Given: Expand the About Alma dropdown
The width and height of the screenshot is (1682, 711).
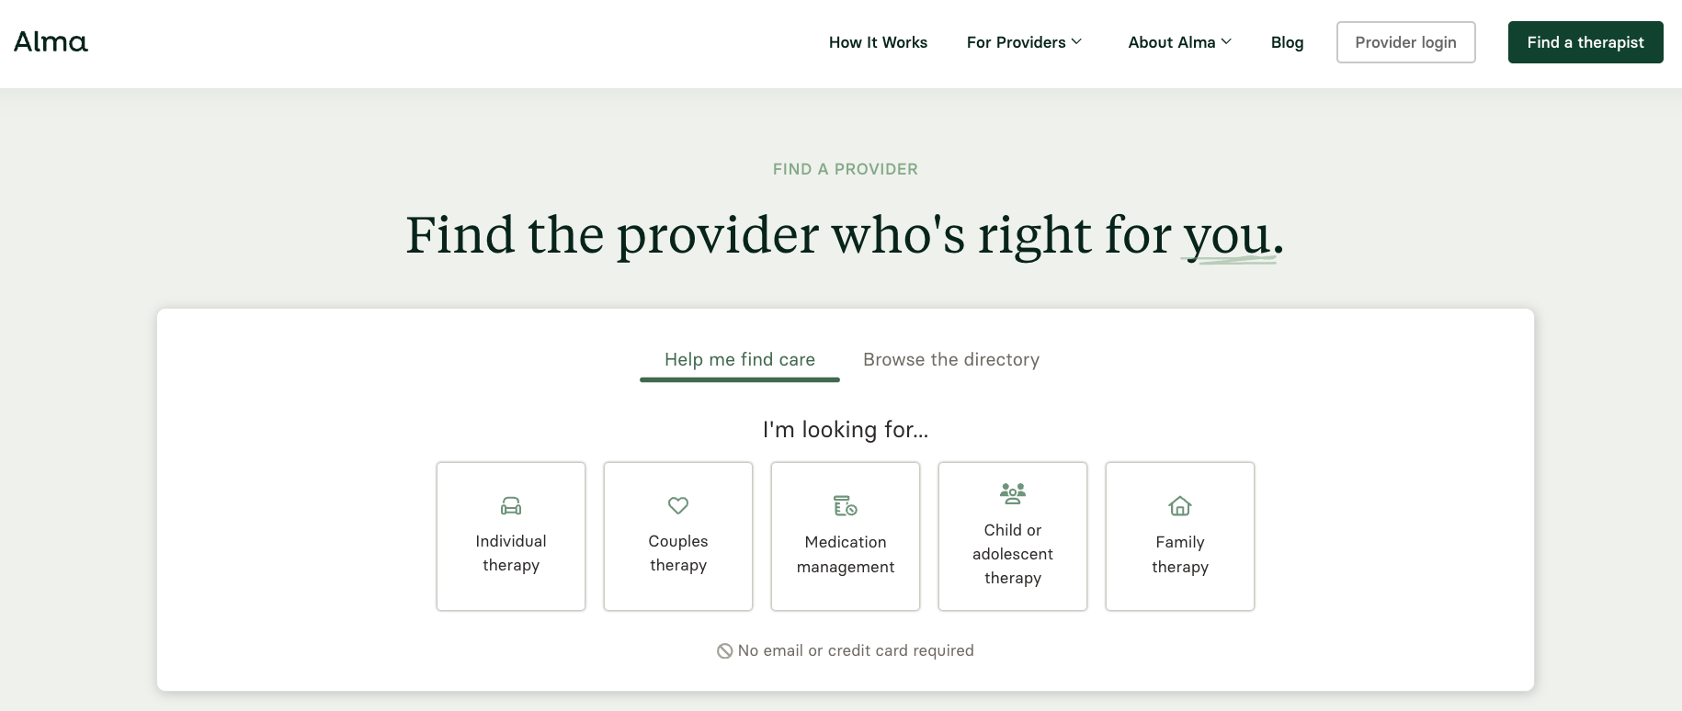Looking at the screenshot, I should pos(1179,42).
